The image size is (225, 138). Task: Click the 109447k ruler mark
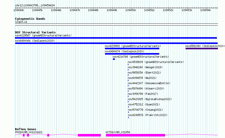[75, 10]
